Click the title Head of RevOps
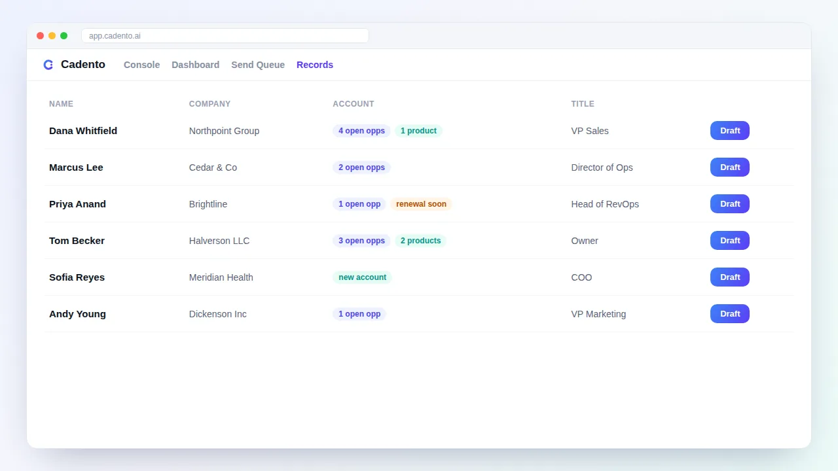 pyautogui.click(x=605, y=204)
